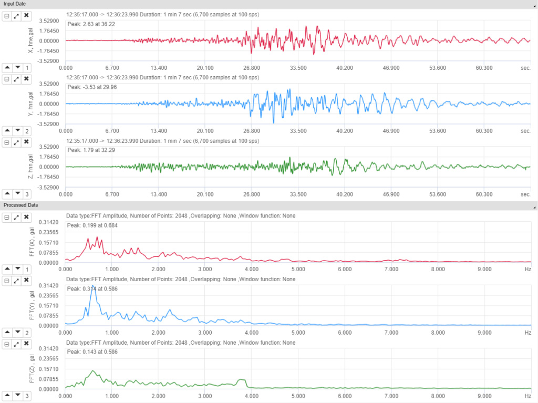Move the FFT(Y) panel down
The width and height of the screenshot is (538, 403).
(x=16, y=332)
